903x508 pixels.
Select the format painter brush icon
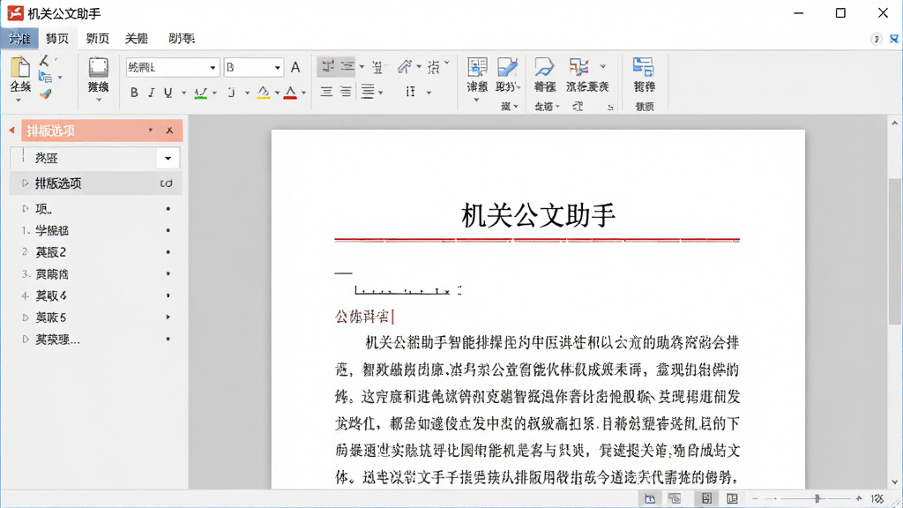tap(46, 93)
